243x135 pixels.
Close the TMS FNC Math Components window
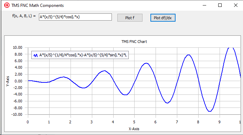tap(235, 5)
